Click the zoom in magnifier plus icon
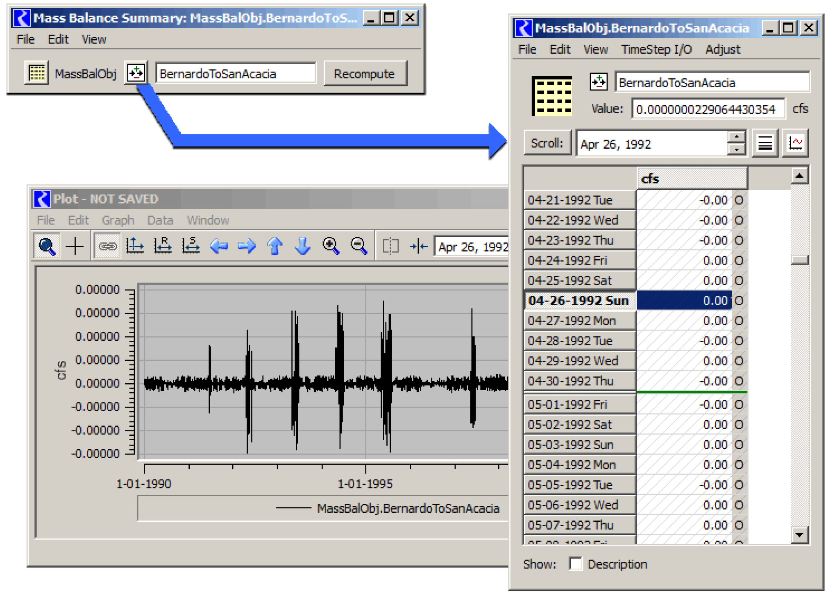 tap(330, 247)
